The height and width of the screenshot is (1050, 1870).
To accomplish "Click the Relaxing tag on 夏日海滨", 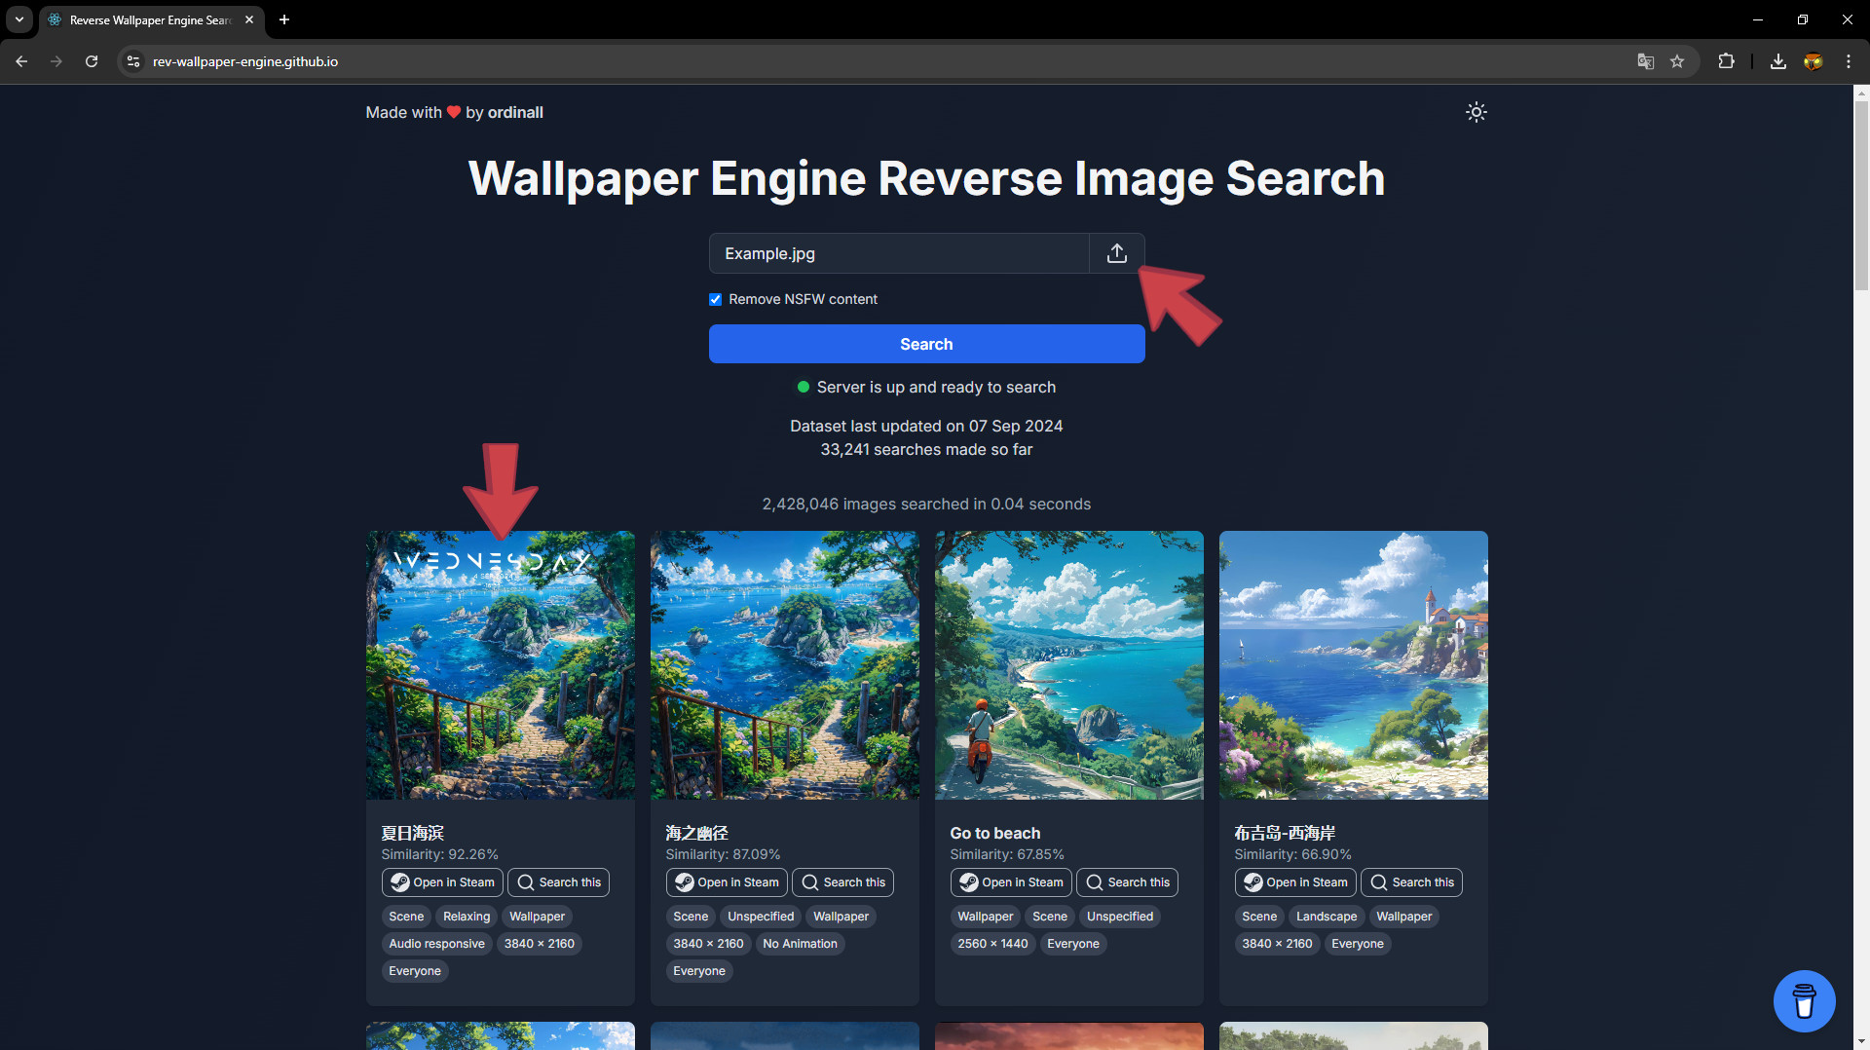I will [467, 917].
